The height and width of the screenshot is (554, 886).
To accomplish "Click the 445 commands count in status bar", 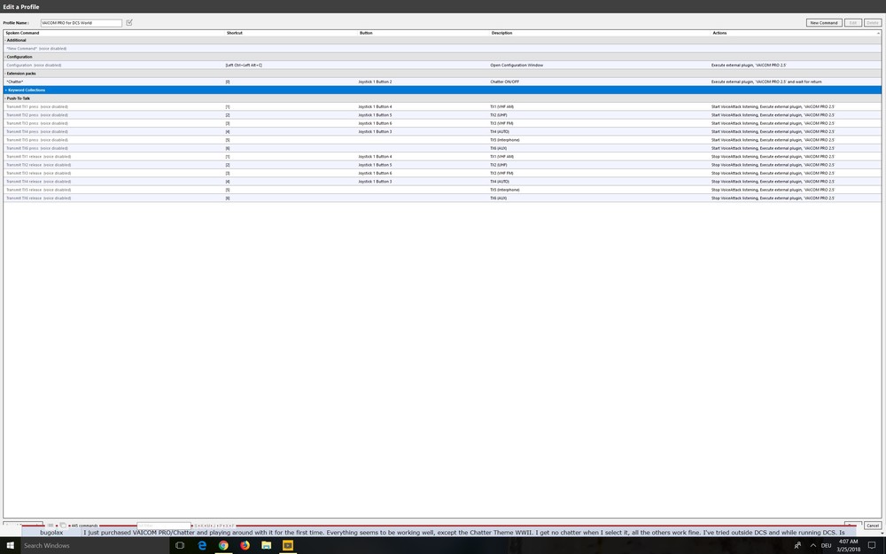I will (85, 525).
